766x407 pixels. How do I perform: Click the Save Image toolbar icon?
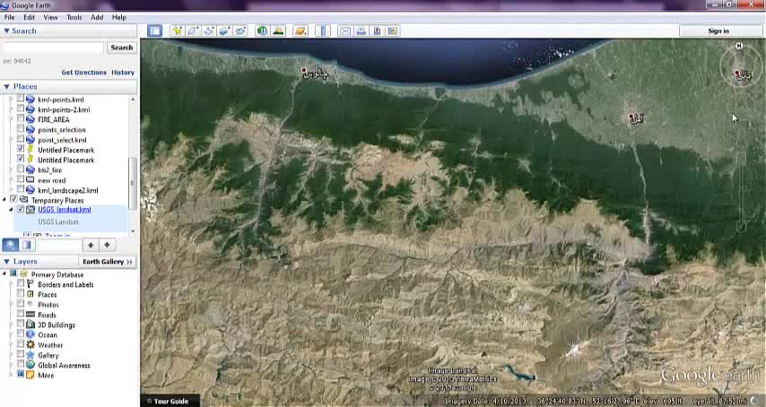click(x=377, y=30)
